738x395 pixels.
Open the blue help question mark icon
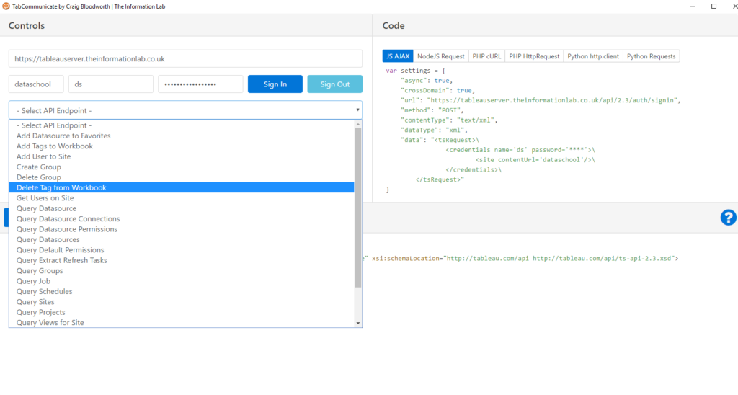728,218
